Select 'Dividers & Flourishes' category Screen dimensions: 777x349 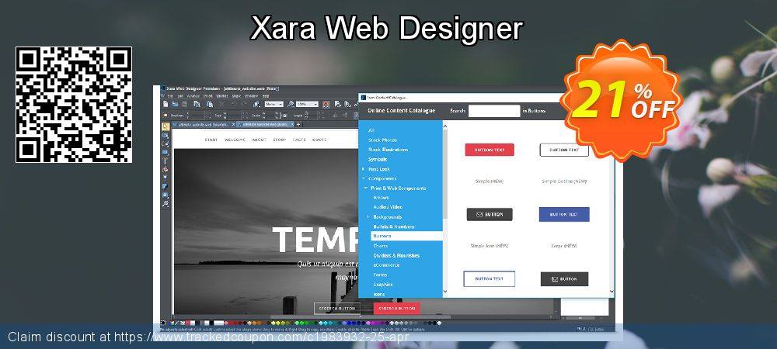pos(396,255)
